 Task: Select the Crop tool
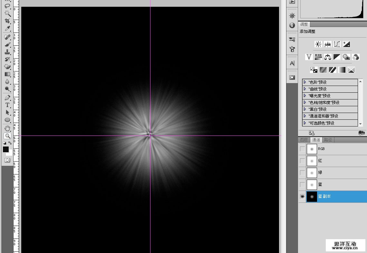click(x=7, y=21)
